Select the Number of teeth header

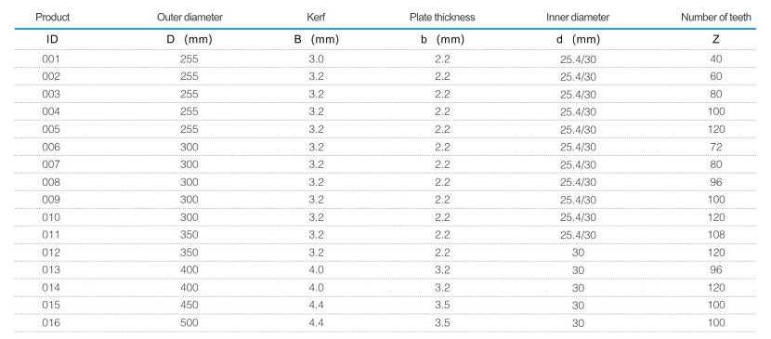pos(716,18)
